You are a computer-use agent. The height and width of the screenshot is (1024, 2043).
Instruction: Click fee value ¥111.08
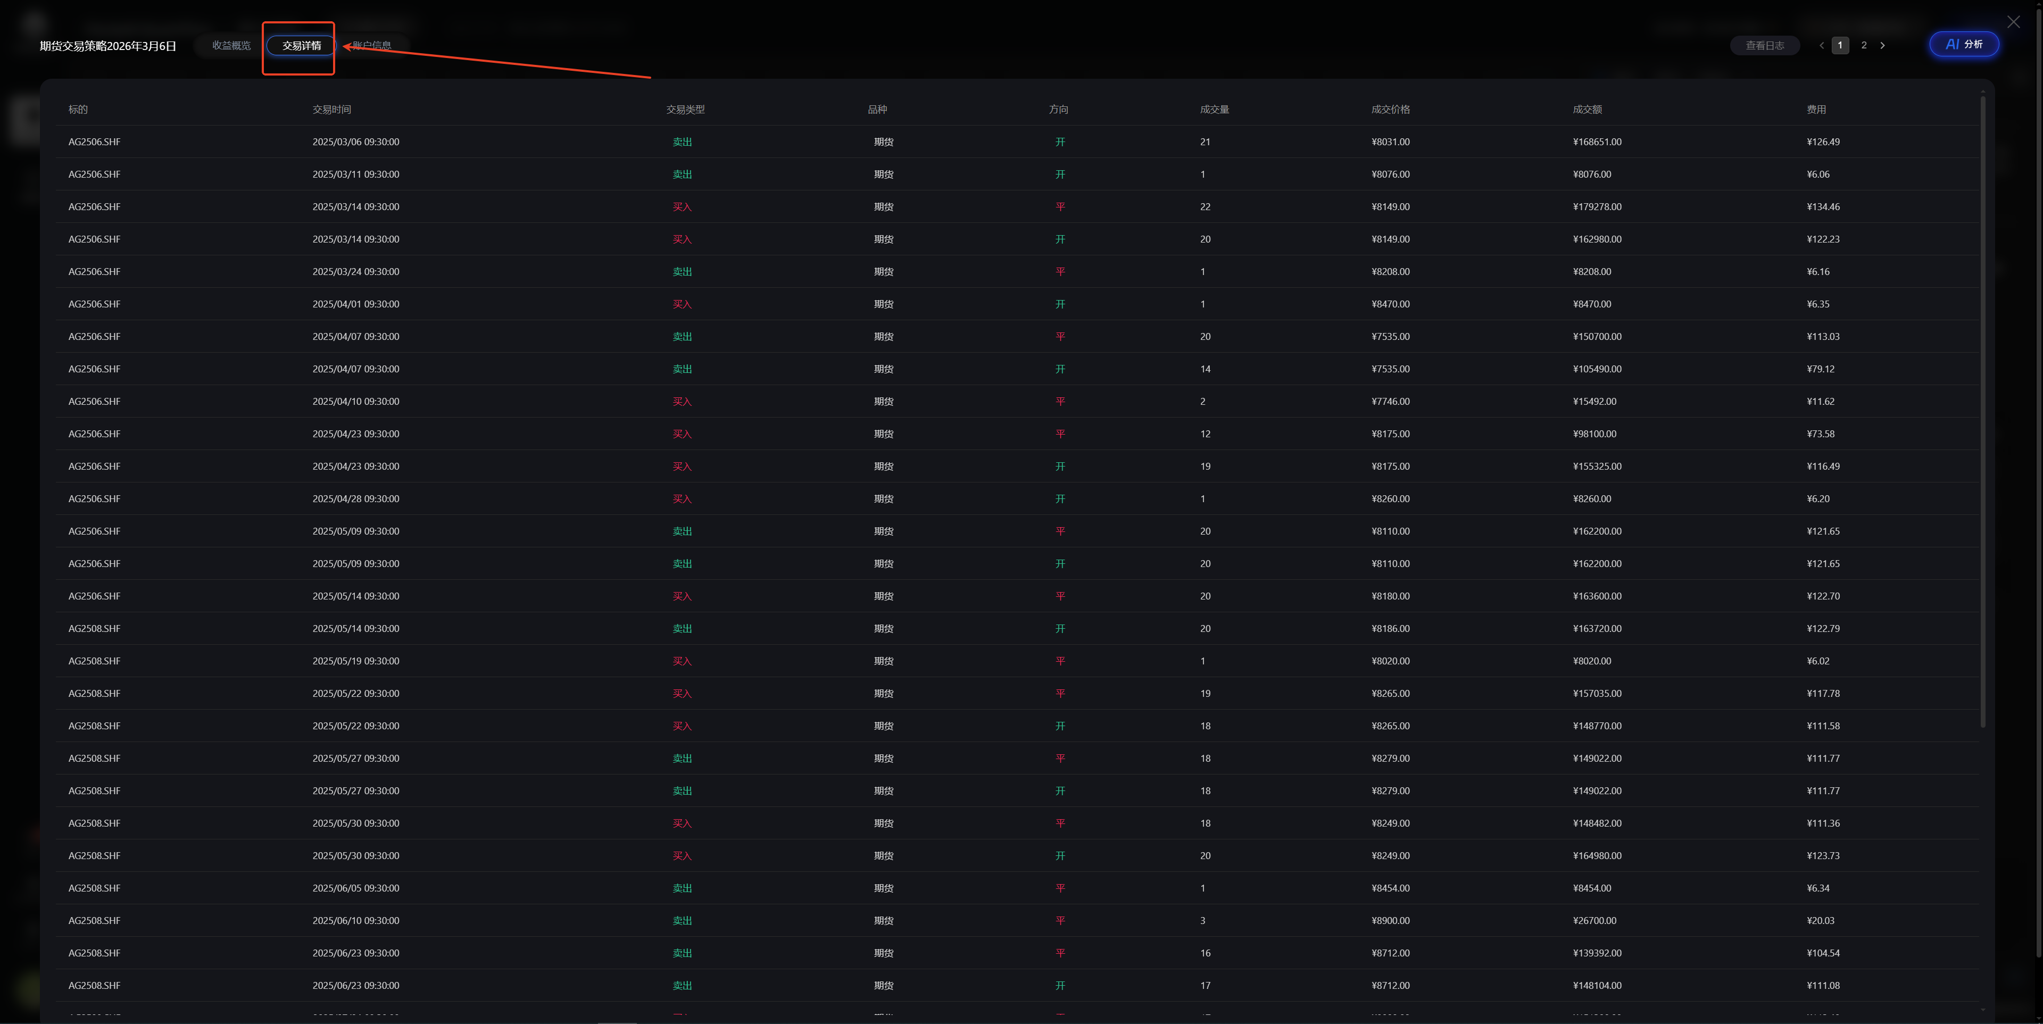[1823, 986]
